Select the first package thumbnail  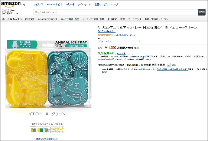tap(33, 130)
